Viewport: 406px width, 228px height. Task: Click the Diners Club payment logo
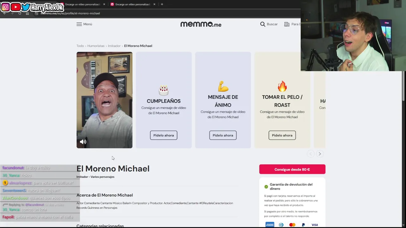click(281, 225)
